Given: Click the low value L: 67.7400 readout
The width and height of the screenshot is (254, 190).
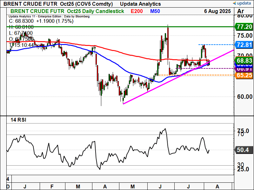Looking at the screenshot, I should pyautogui.click(x=21, y=33).
